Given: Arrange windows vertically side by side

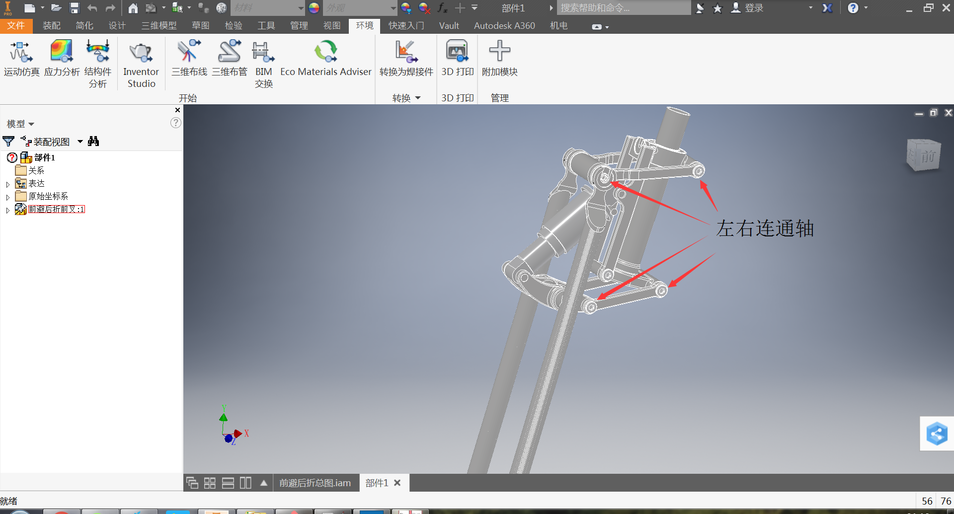Looking at the screenshot, I should pyautogui.click(x=245, y=483).
